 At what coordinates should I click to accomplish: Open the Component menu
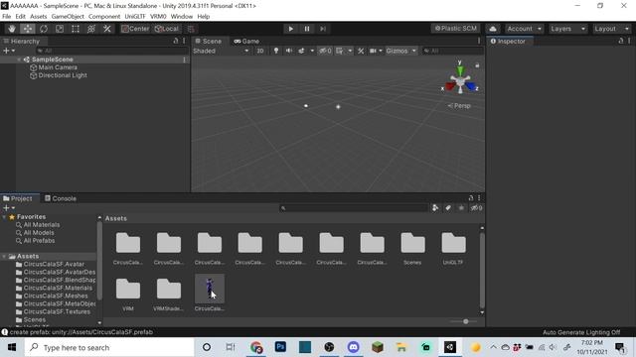(104, 17)
